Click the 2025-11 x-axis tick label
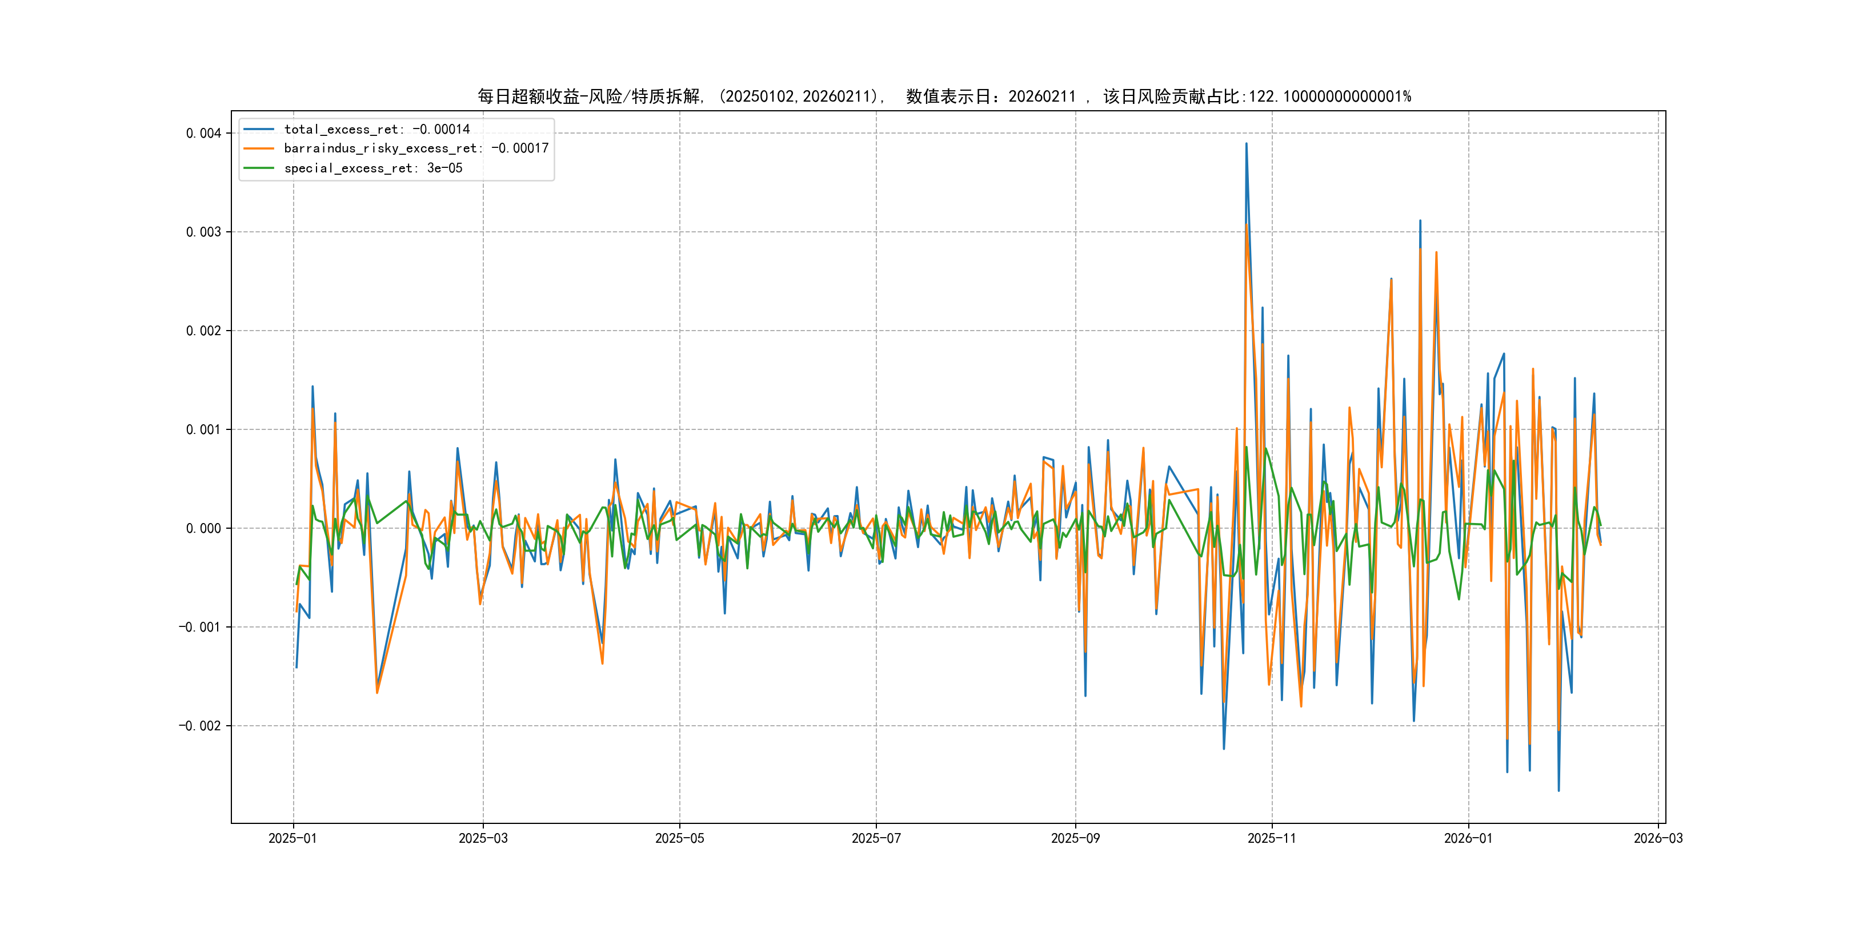Viewport: 1851px width, 925px height. click(x=1272, y=838)
